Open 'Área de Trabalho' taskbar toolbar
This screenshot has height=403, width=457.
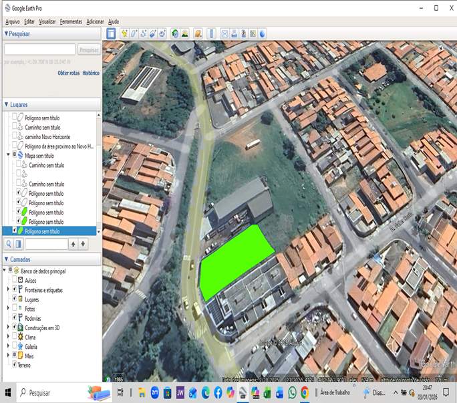[x=335, y=392]
